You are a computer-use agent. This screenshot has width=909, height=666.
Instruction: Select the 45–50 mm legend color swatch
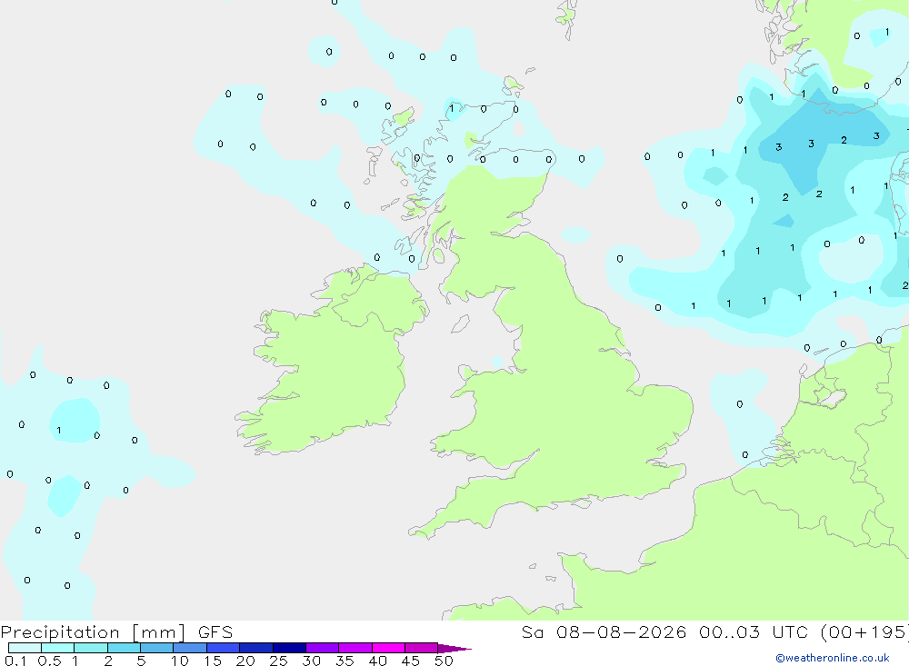point(422,648)
